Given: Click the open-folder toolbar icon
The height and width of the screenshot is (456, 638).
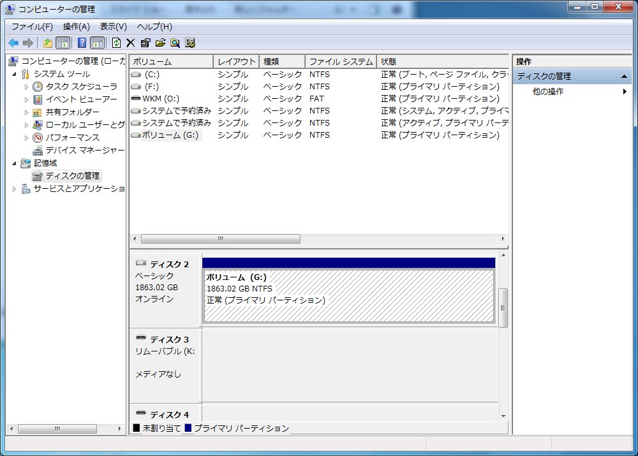Looking at the screenshot, I should 160,43.
